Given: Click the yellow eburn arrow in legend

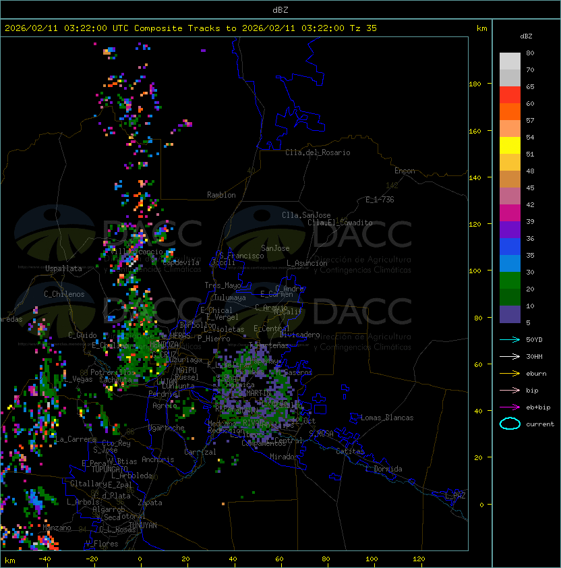Looking at the screenshot, I should coord(510,374).
